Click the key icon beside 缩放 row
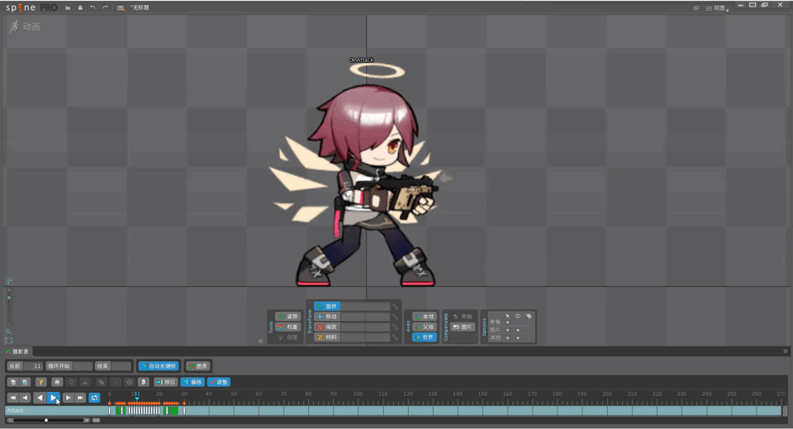The height and width of the screenshot is (429, 793). point(395,327)
